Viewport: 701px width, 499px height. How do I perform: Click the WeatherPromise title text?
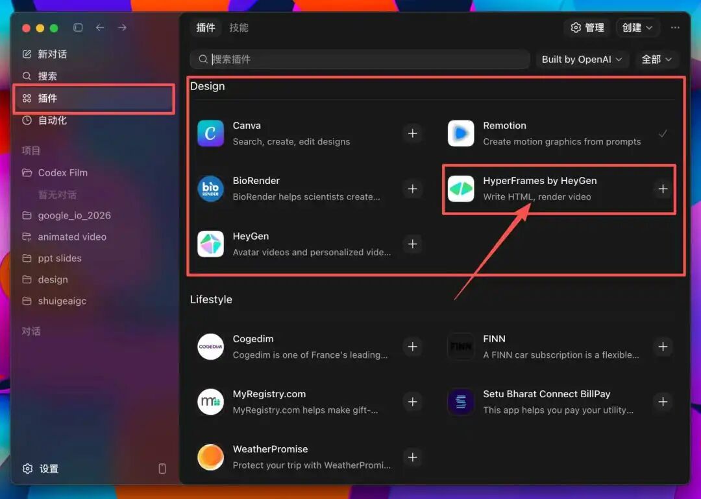point(271,450)
